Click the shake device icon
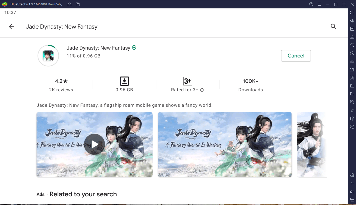Screen dimensions: 356x205 pyautogui.click(x=352, y=102)
